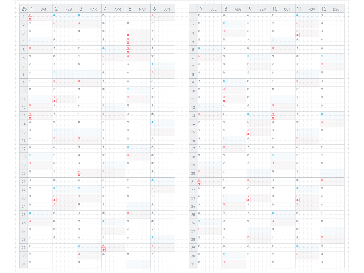Select the February 11 red holiday marker
The width and height of the screenshot is (364, 273).
pos(54,101)
